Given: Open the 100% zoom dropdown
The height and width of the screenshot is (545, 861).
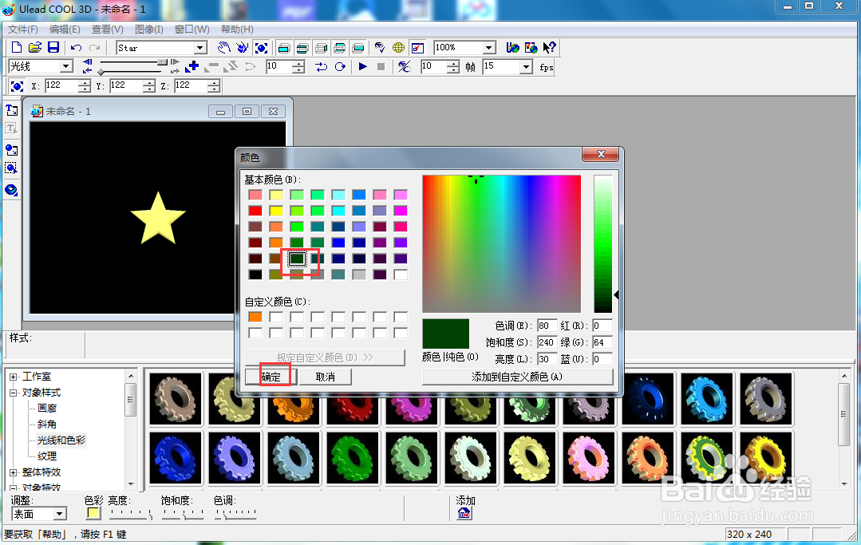Looking at the screenshot, I should [x=489, y=48].
